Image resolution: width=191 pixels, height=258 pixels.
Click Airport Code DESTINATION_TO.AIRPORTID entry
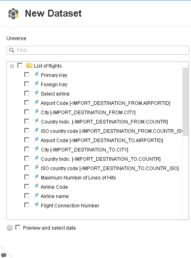coord(102,141)
